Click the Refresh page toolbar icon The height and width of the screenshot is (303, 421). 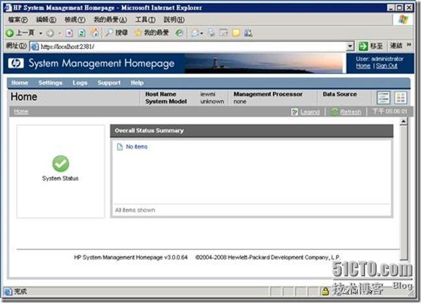[x=82, y=33]
